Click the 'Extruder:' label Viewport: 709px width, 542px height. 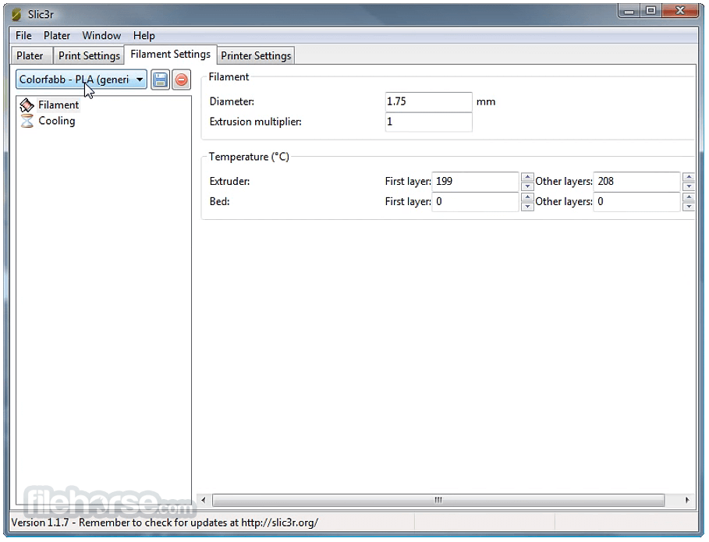229,182
